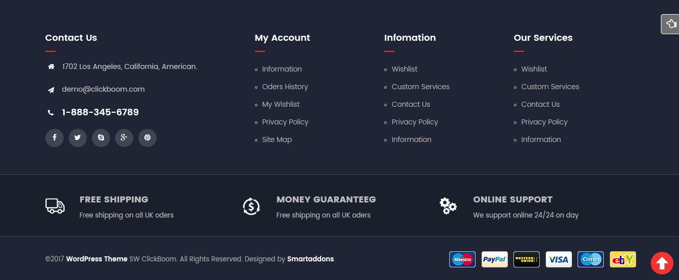Open the Google Plus social icon
The height and width of the screenshot is (280, 679).
click(124, 138)
